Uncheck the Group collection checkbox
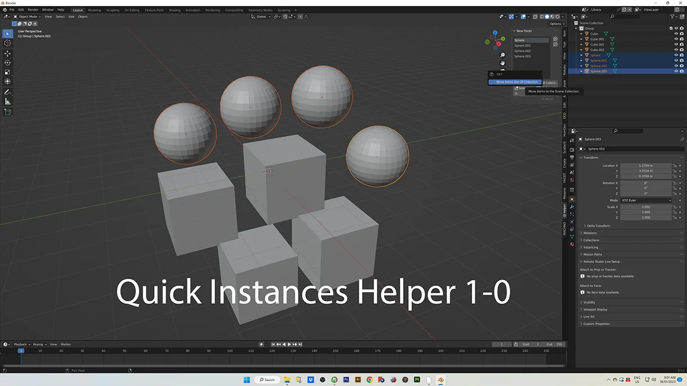The image size is (687, 386). pyautogui.click(x=671, y=28)
